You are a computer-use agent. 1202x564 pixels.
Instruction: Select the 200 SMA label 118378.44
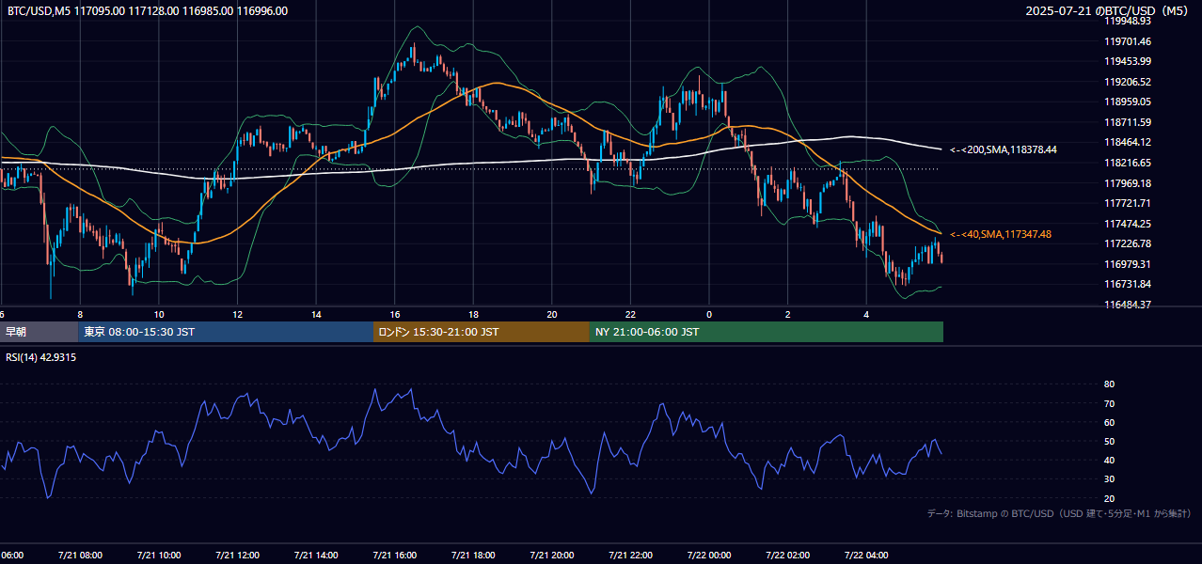(1003, 149)
